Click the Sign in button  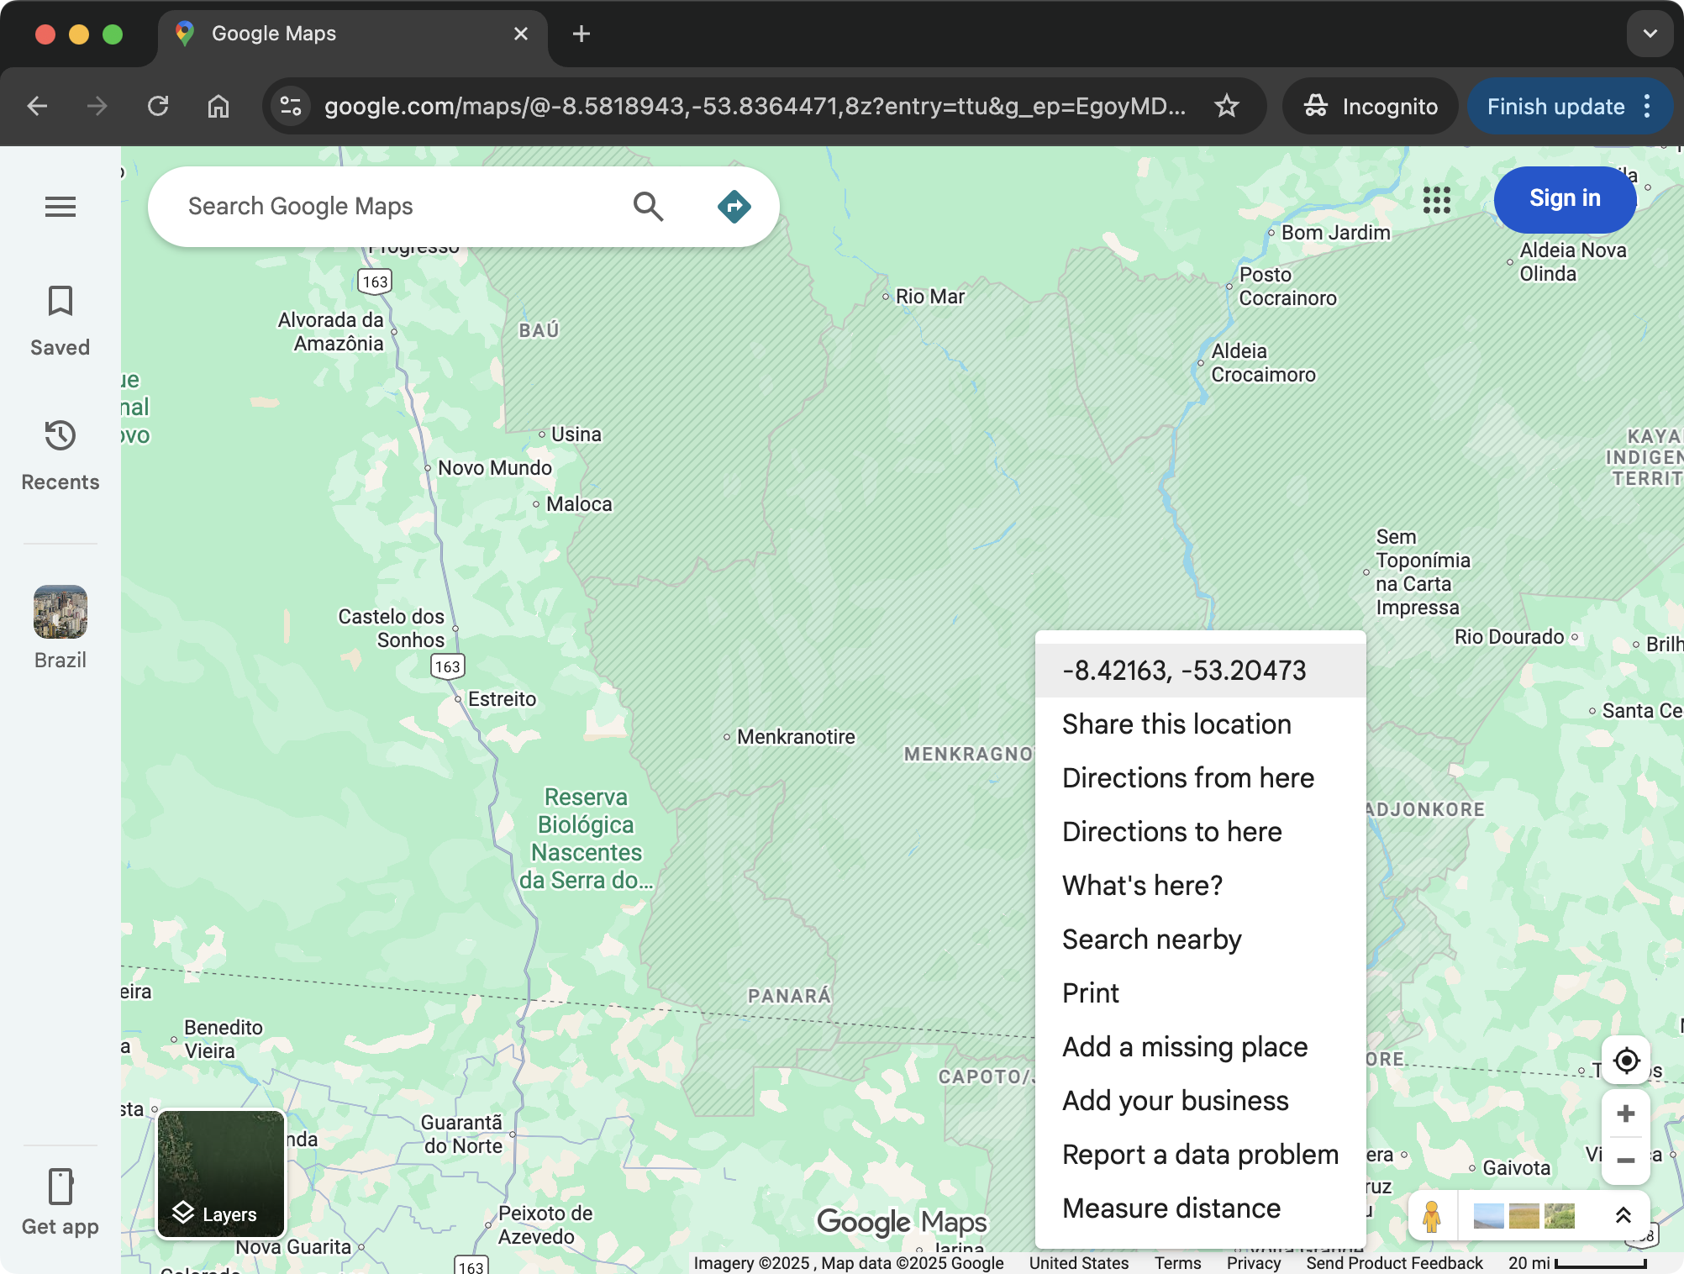[x=1564, y=199]
